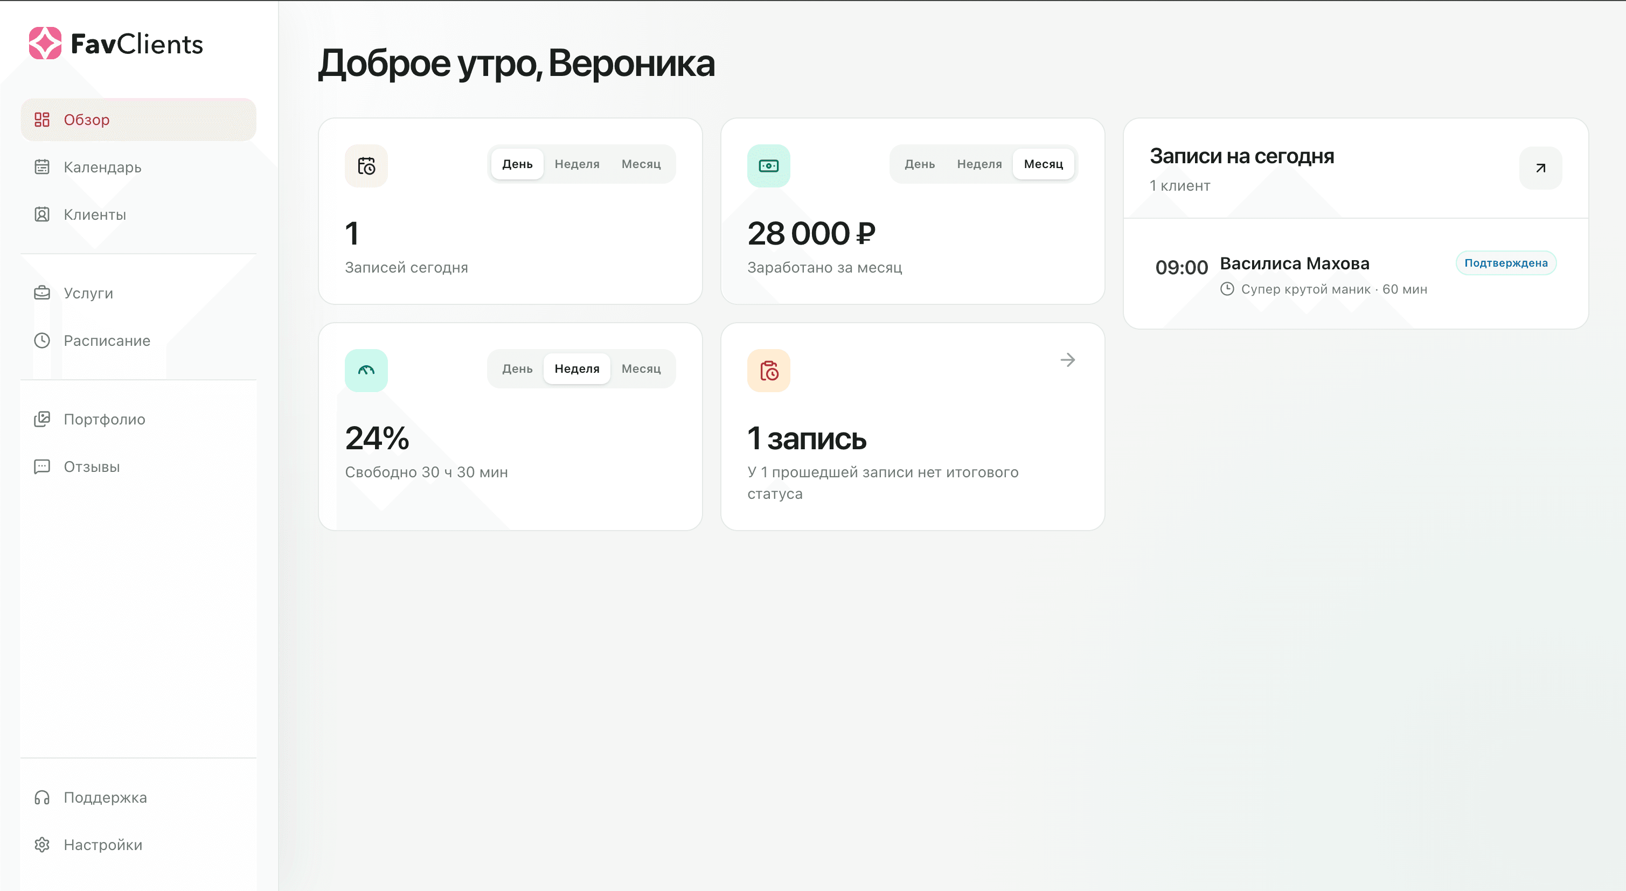
Task: Click the Обзор dashboard grid icon
Action: pos(41,119)
